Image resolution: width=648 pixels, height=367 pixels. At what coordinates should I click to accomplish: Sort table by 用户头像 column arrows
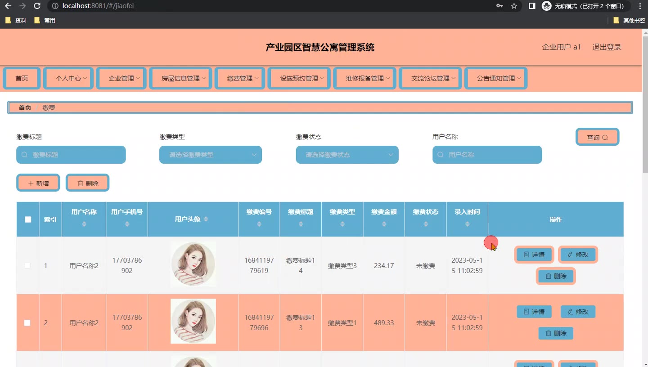click(x=206, y=219)
